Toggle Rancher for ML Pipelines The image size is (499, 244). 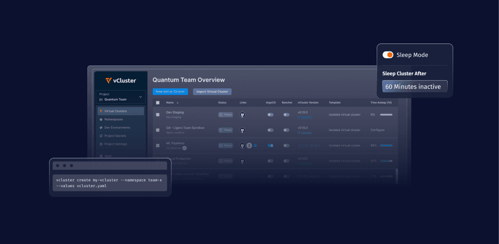[x=286, y=145]
